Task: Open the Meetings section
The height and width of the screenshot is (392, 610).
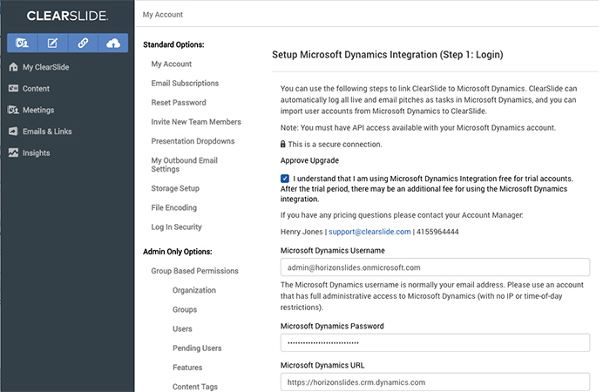Action: coord(38,110)
